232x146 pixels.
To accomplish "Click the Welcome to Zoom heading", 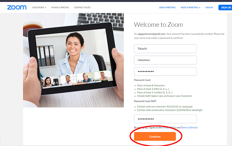I will (x=158, y=25).
